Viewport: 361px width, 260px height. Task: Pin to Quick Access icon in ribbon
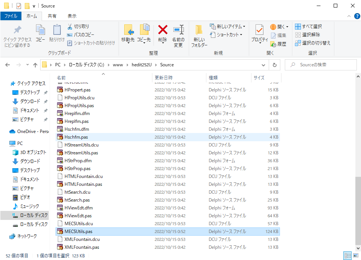pos(17,36)
